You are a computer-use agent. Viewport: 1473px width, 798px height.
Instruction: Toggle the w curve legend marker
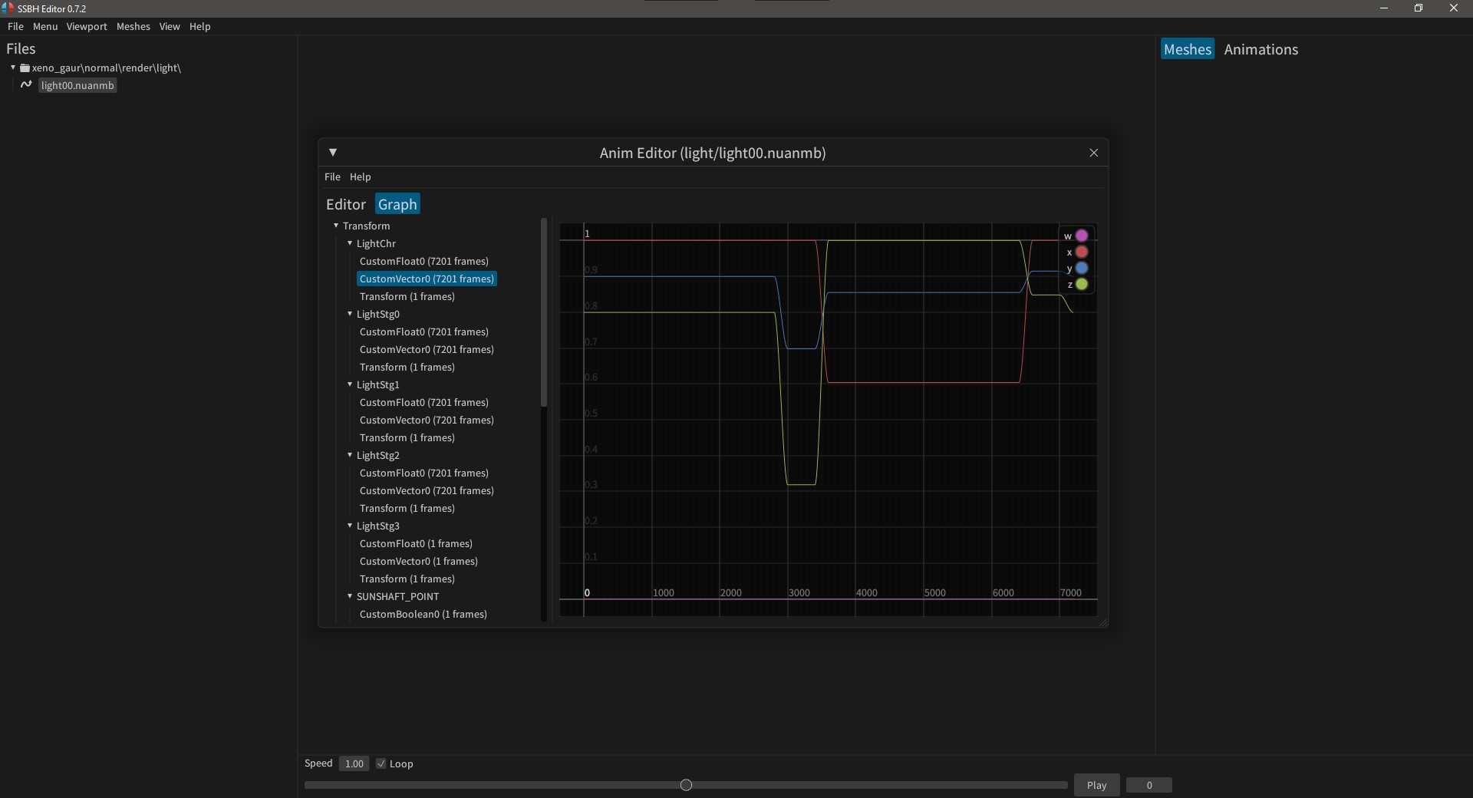coord(1081,236)
